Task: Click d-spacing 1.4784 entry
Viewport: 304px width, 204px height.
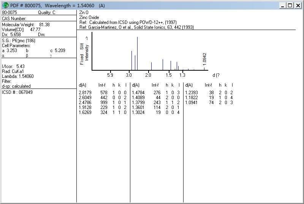Action: (x=138, y=93)
